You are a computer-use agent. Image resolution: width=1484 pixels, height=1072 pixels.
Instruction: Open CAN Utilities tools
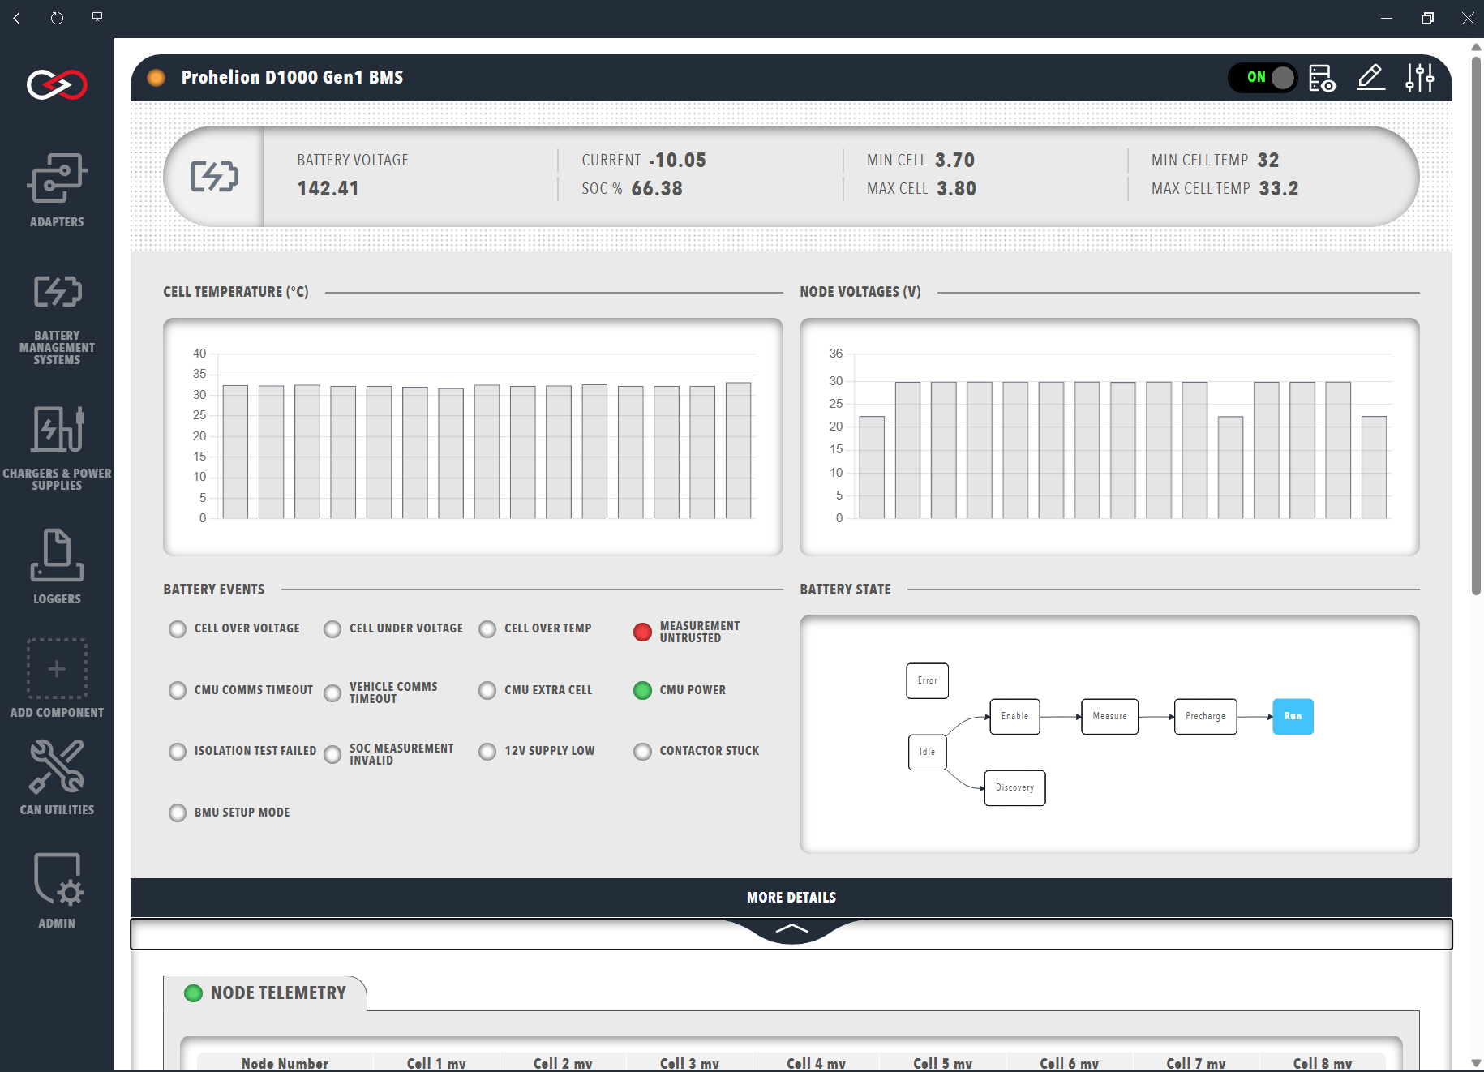pos(57,777)
